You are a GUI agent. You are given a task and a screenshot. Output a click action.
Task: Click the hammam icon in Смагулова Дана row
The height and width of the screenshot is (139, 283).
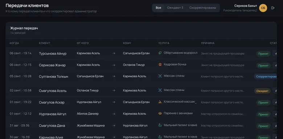(160, 125)
